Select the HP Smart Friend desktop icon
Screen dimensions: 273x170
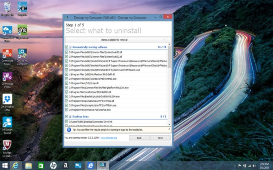tap(7, 123)
